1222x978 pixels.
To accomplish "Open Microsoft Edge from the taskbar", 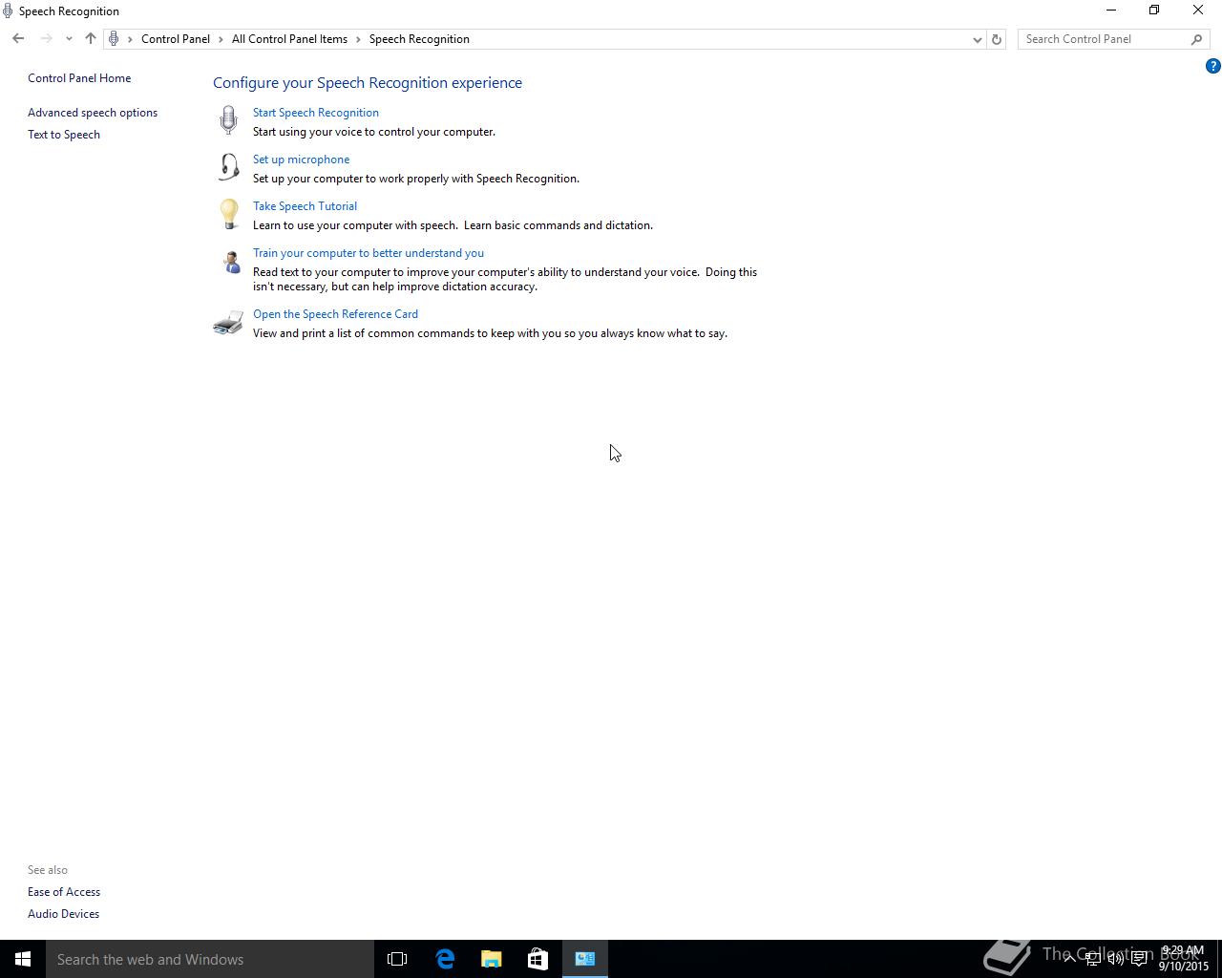I will click(x=445, y=959).
